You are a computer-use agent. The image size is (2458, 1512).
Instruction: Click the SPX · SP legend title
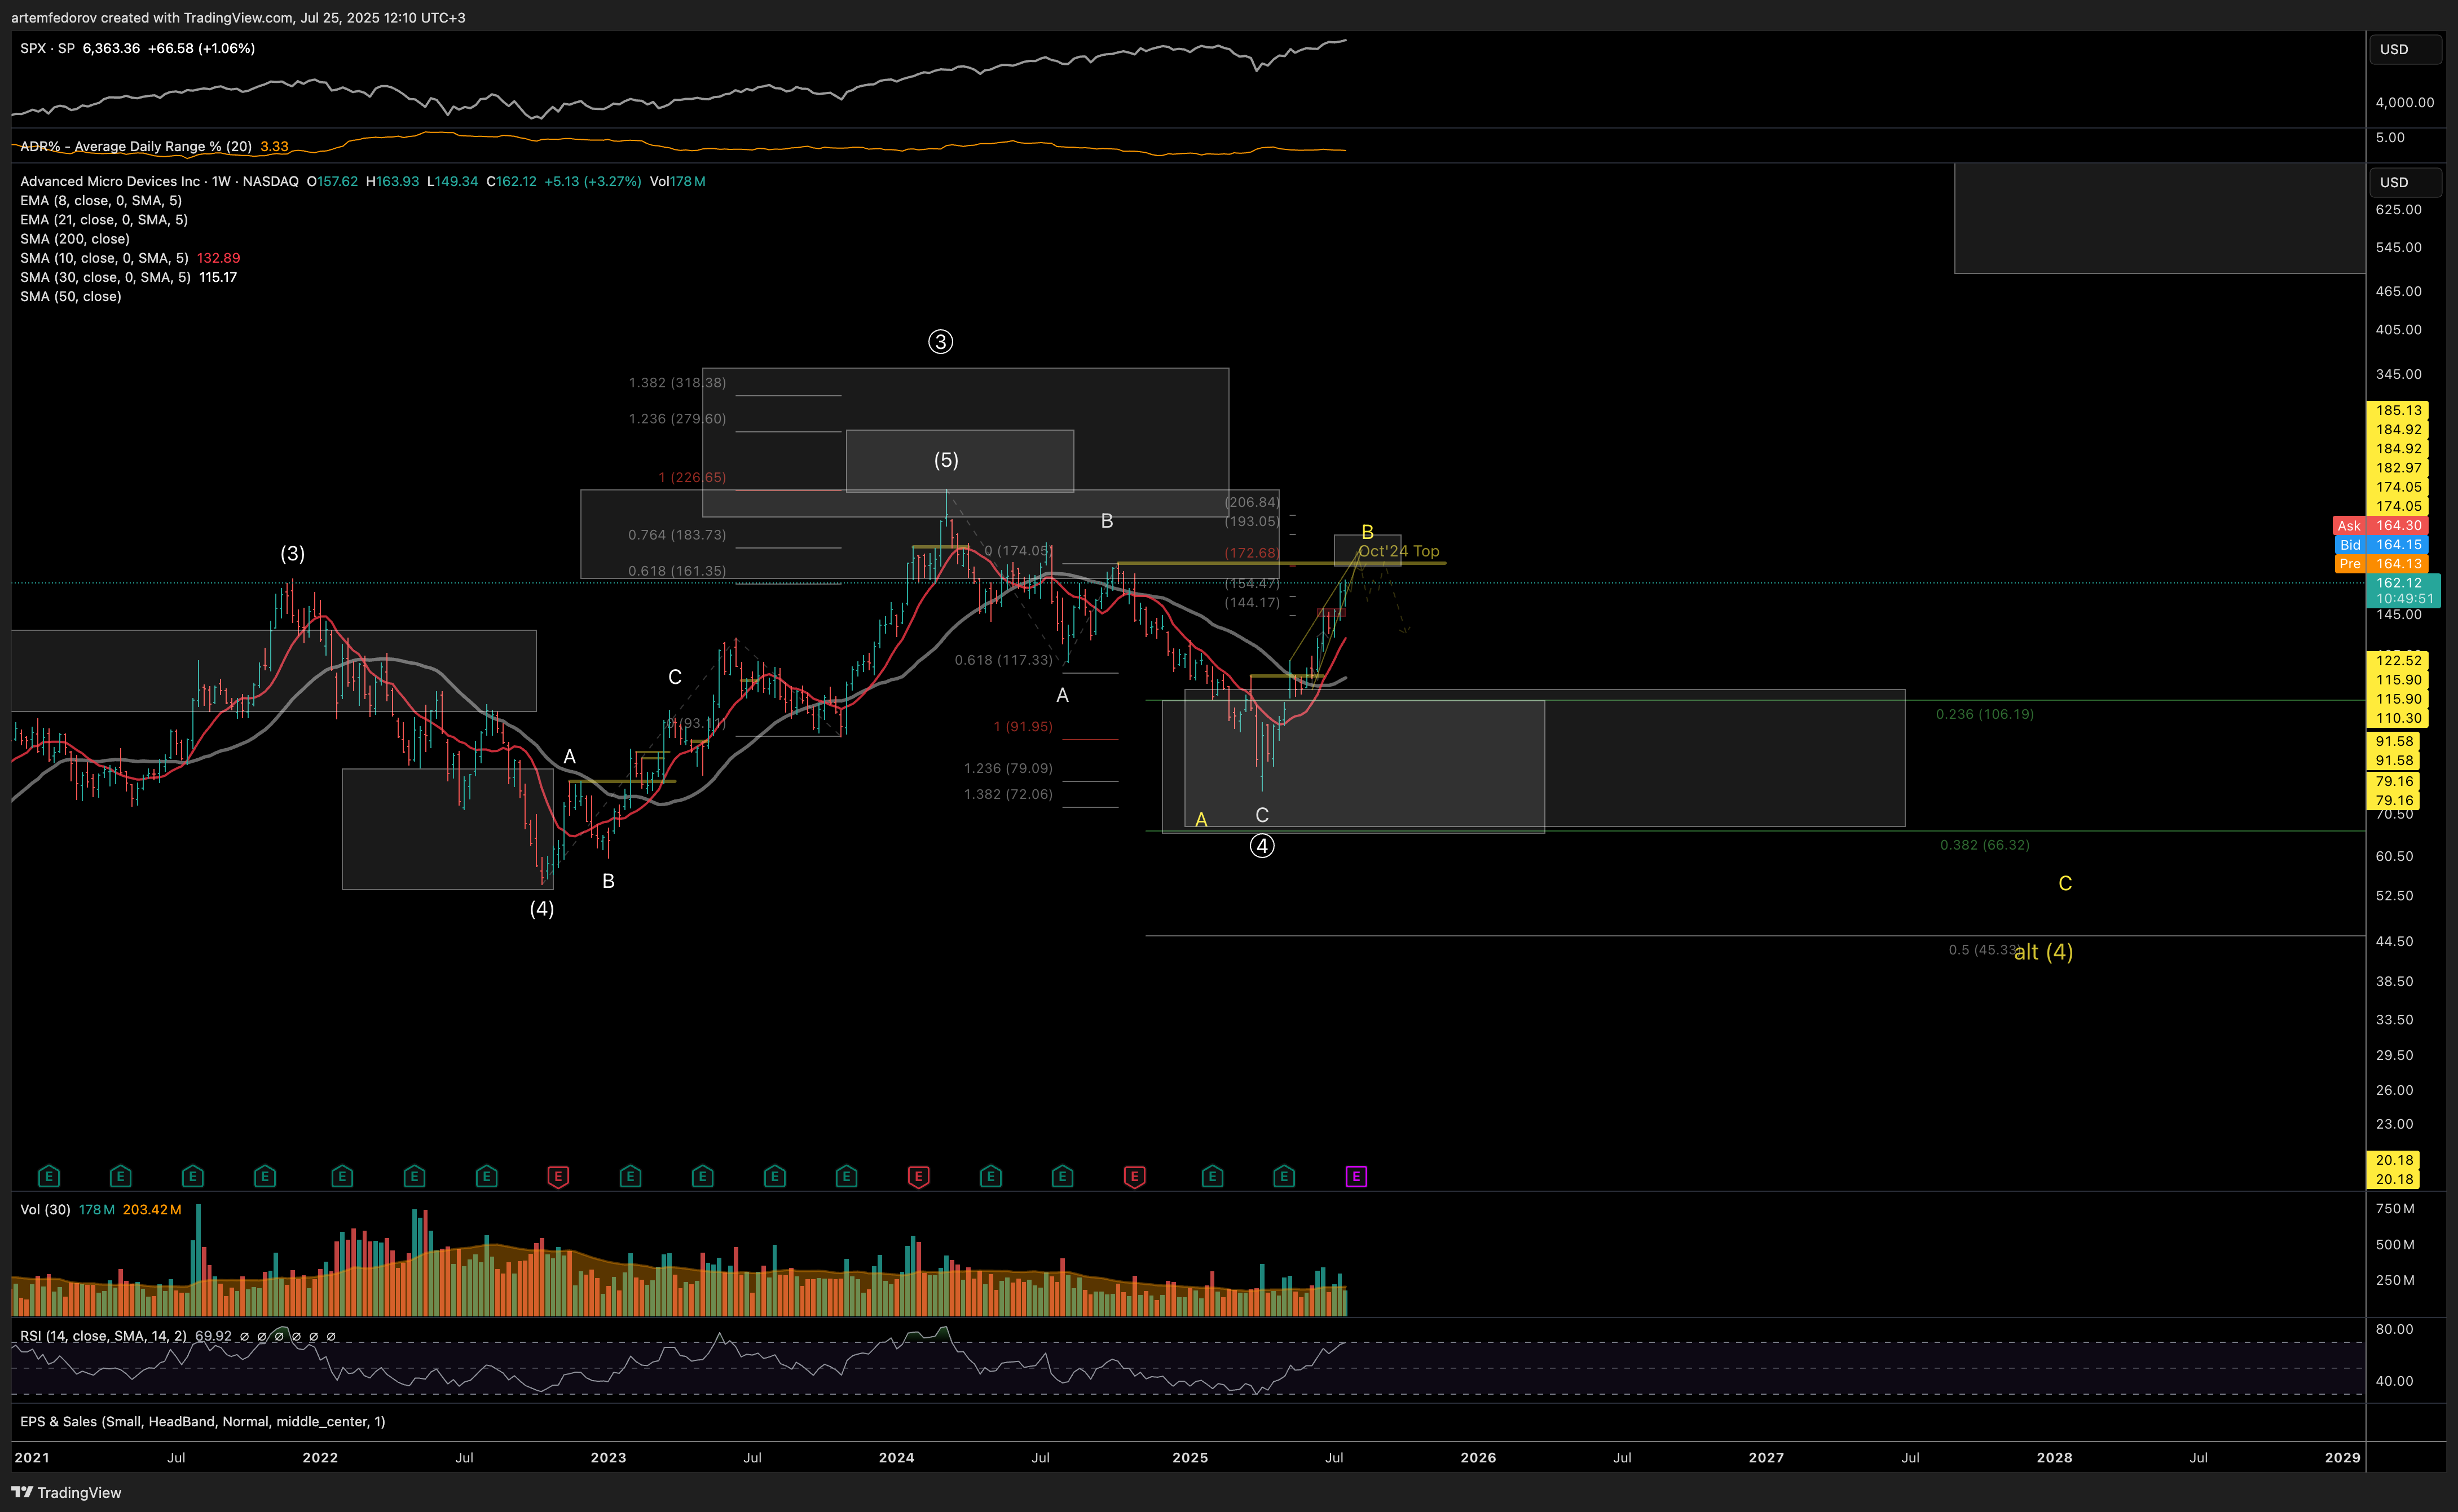point(47,48)
